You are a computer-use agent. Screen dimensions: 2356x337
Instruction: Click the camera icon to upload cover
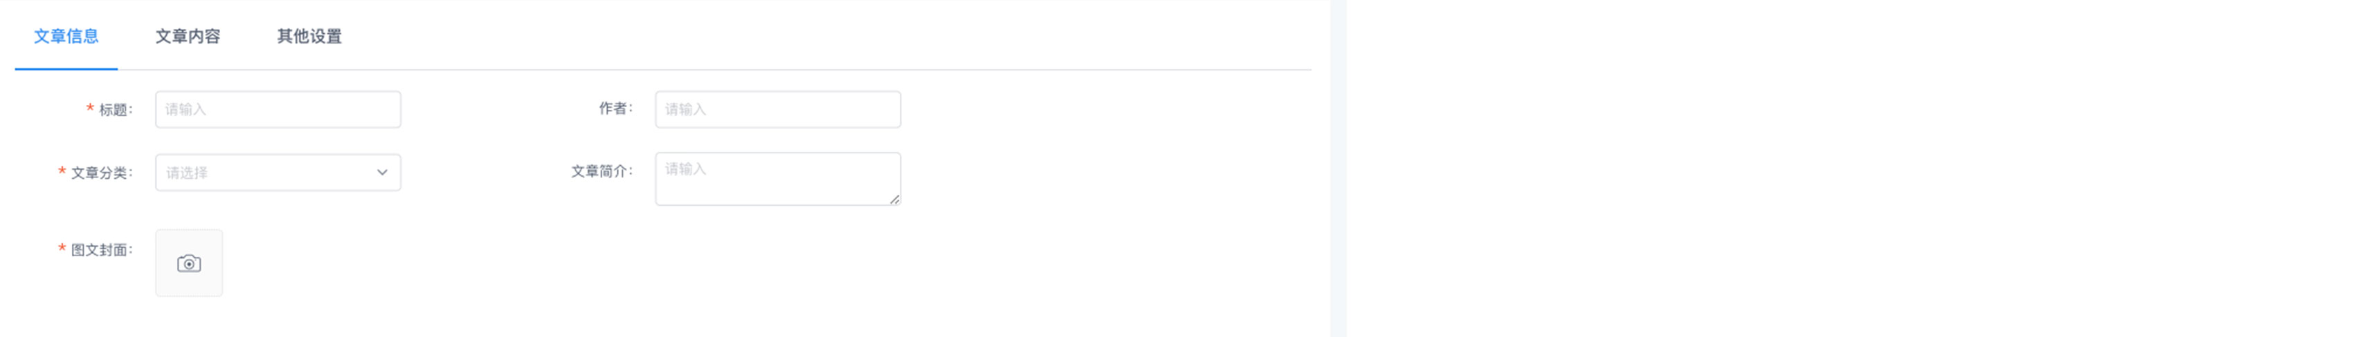pyautogui.click(x=190, y=264)
